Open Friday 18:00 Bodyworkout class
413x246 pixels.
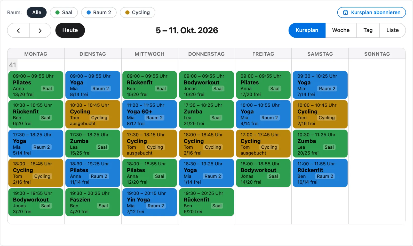click(x=263, y=173)
